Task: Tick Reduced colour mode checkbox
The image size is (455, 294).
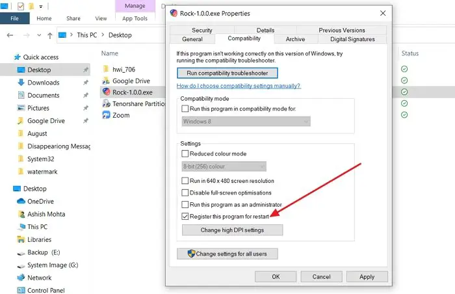Action: [x=185, y=154]
